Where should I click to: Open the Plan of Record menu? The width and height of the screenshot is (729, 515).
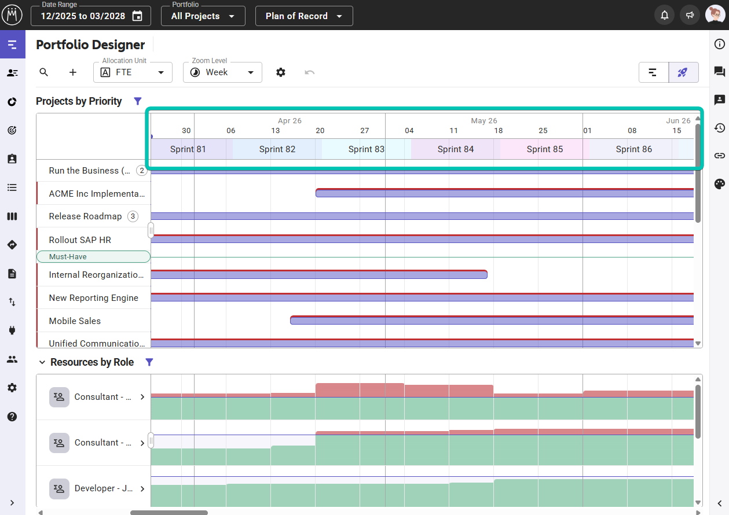click(x=303, y=16)
